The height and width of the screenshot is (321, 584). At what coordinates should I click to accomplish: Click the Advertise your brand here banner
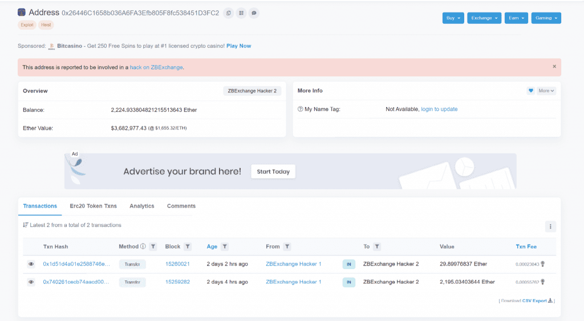pyautogui.click(x=290, y=171)
